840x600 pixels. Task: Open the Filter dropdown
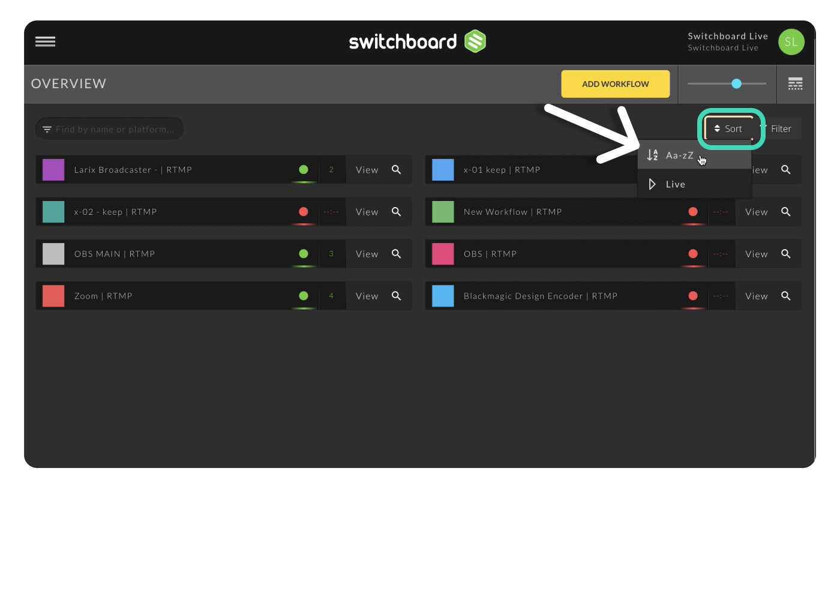coord(780,128)
